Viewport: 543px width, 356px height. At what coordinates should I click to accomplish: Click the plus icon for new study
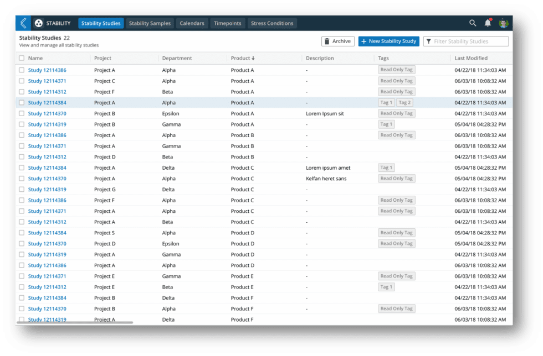(364, 41)
